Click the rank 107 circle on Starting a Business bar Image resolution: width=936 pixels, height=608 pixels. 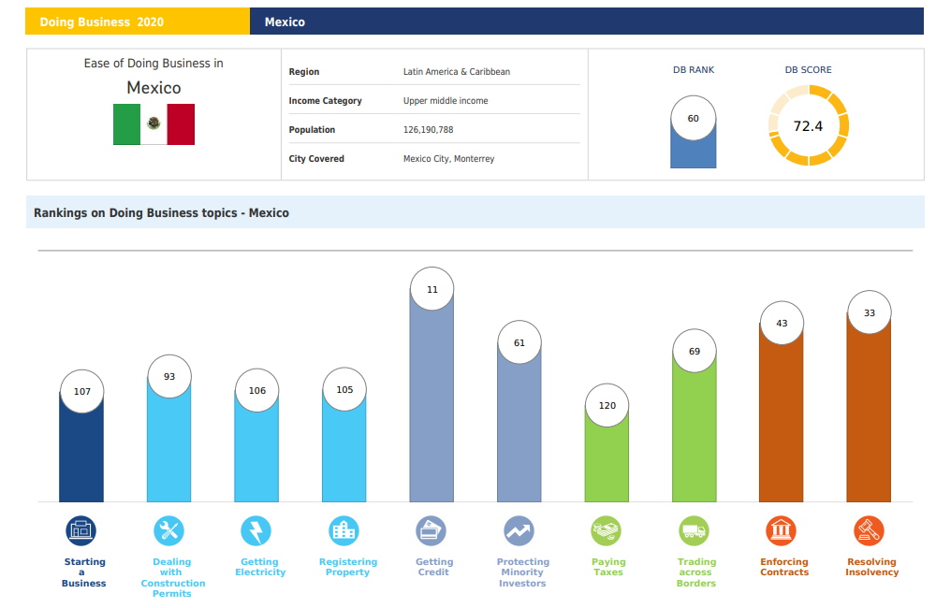click(81, 391)
